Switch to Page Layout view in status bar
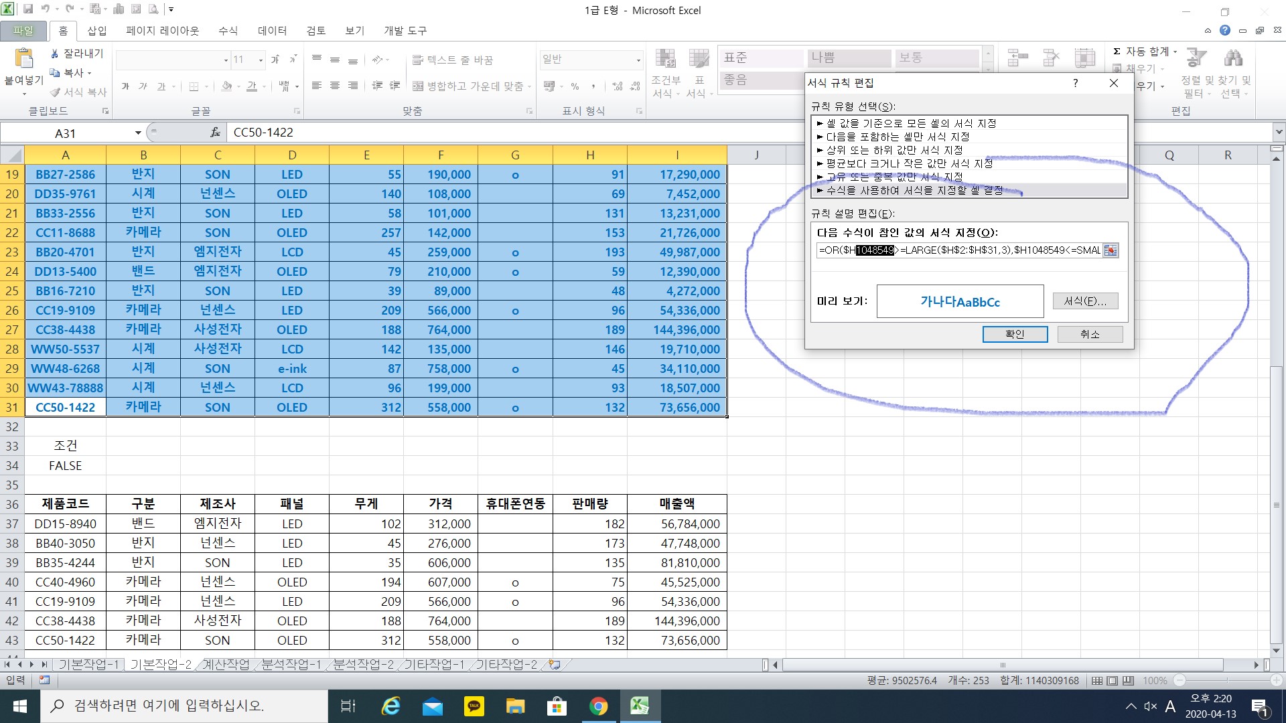1286x723 pixels. tap(1113, 681)
